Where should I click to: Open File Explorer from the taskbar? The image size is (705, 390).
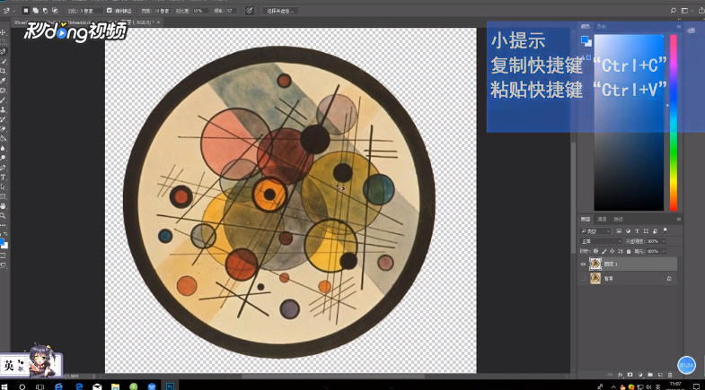[115, 386]
